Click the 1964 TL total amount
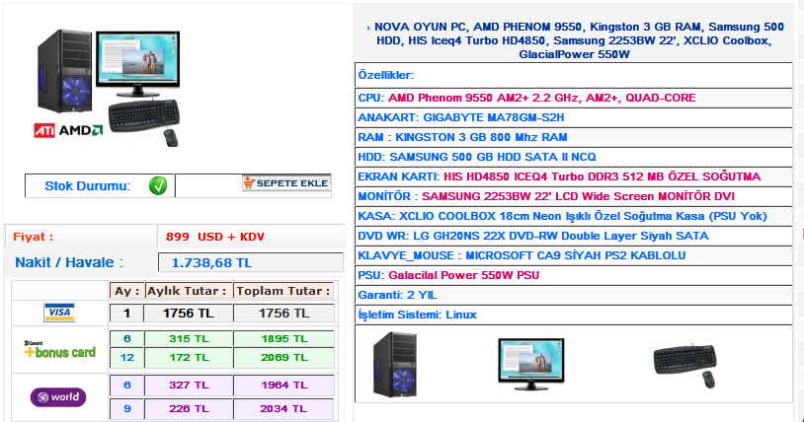804x422 pixels. pyautogui.click(x=283, y=386)
